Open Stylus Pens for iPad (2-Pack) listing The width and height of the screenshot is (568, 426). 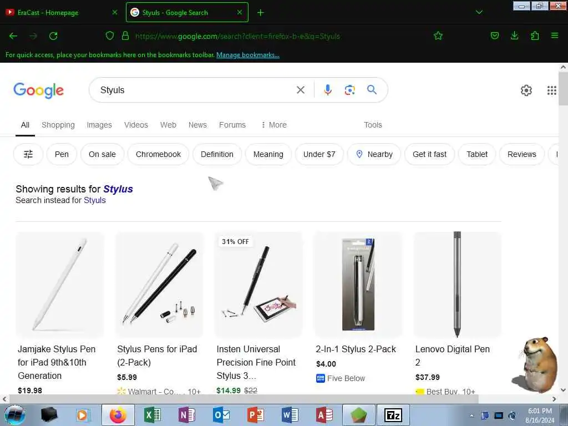(x=157, y=356)
